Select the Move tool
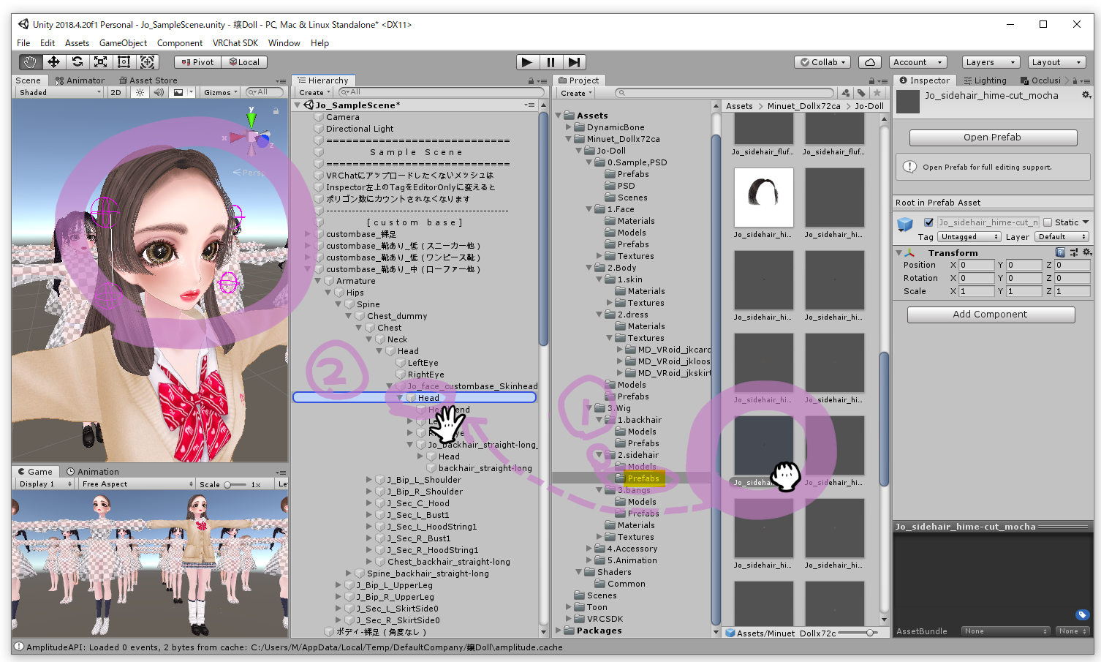 [x=53, y=62]
